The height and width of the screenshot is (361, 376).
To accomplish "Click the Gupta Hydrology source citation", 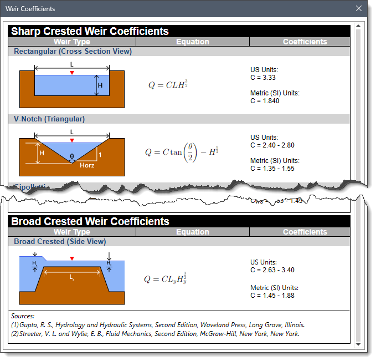I will (x=158, y=325).
